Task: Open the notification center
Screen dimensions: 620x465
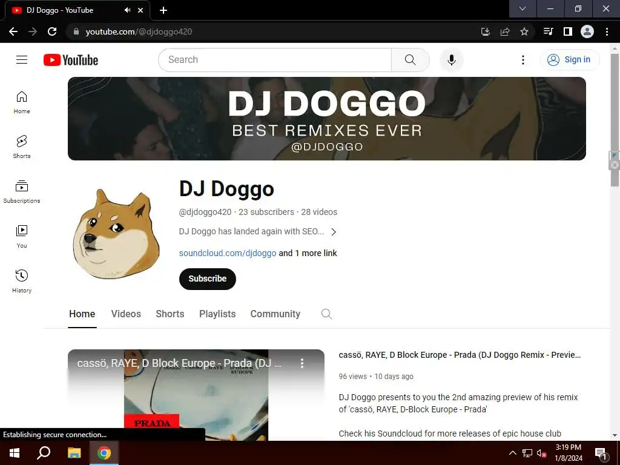Action: tap(601, 453)
